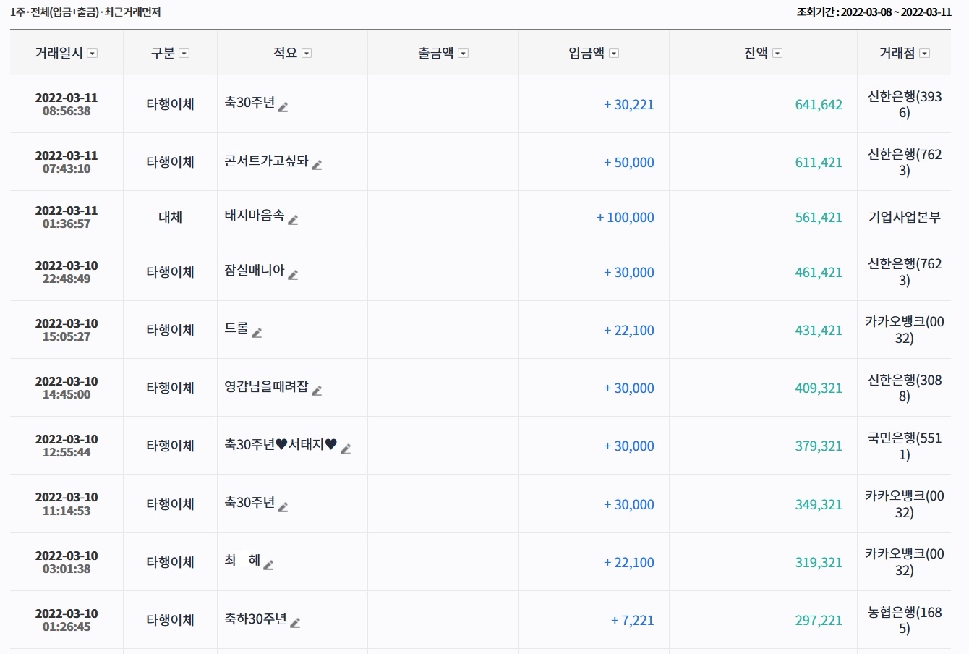Select balance value 641,642
969x654 pixels.
(x=819, y=105)
